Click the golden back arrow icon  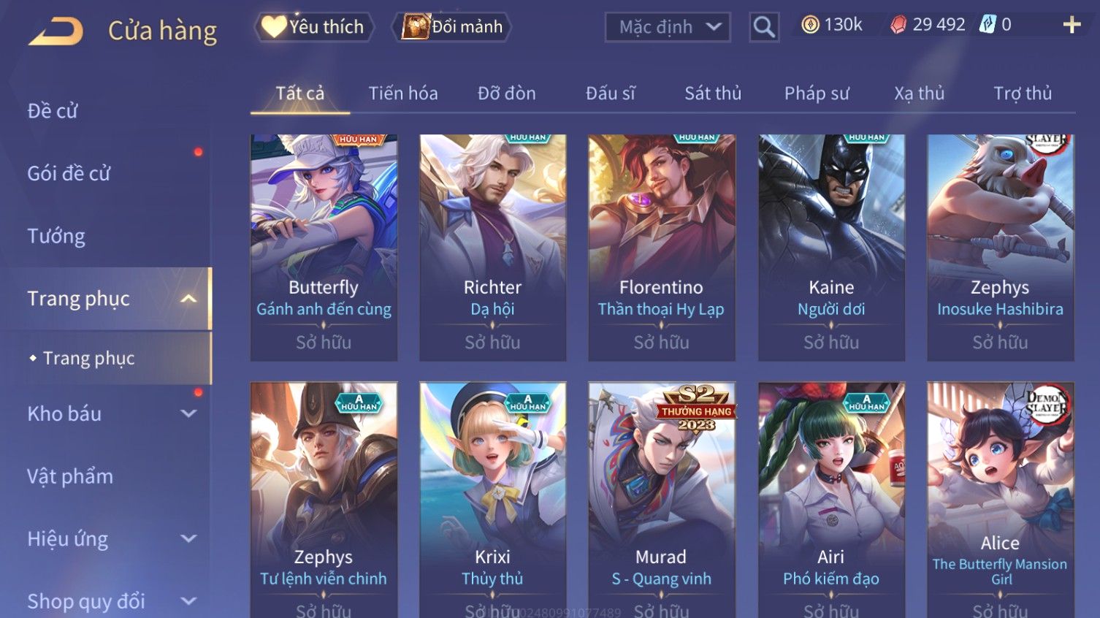click(x=56, y=31)
